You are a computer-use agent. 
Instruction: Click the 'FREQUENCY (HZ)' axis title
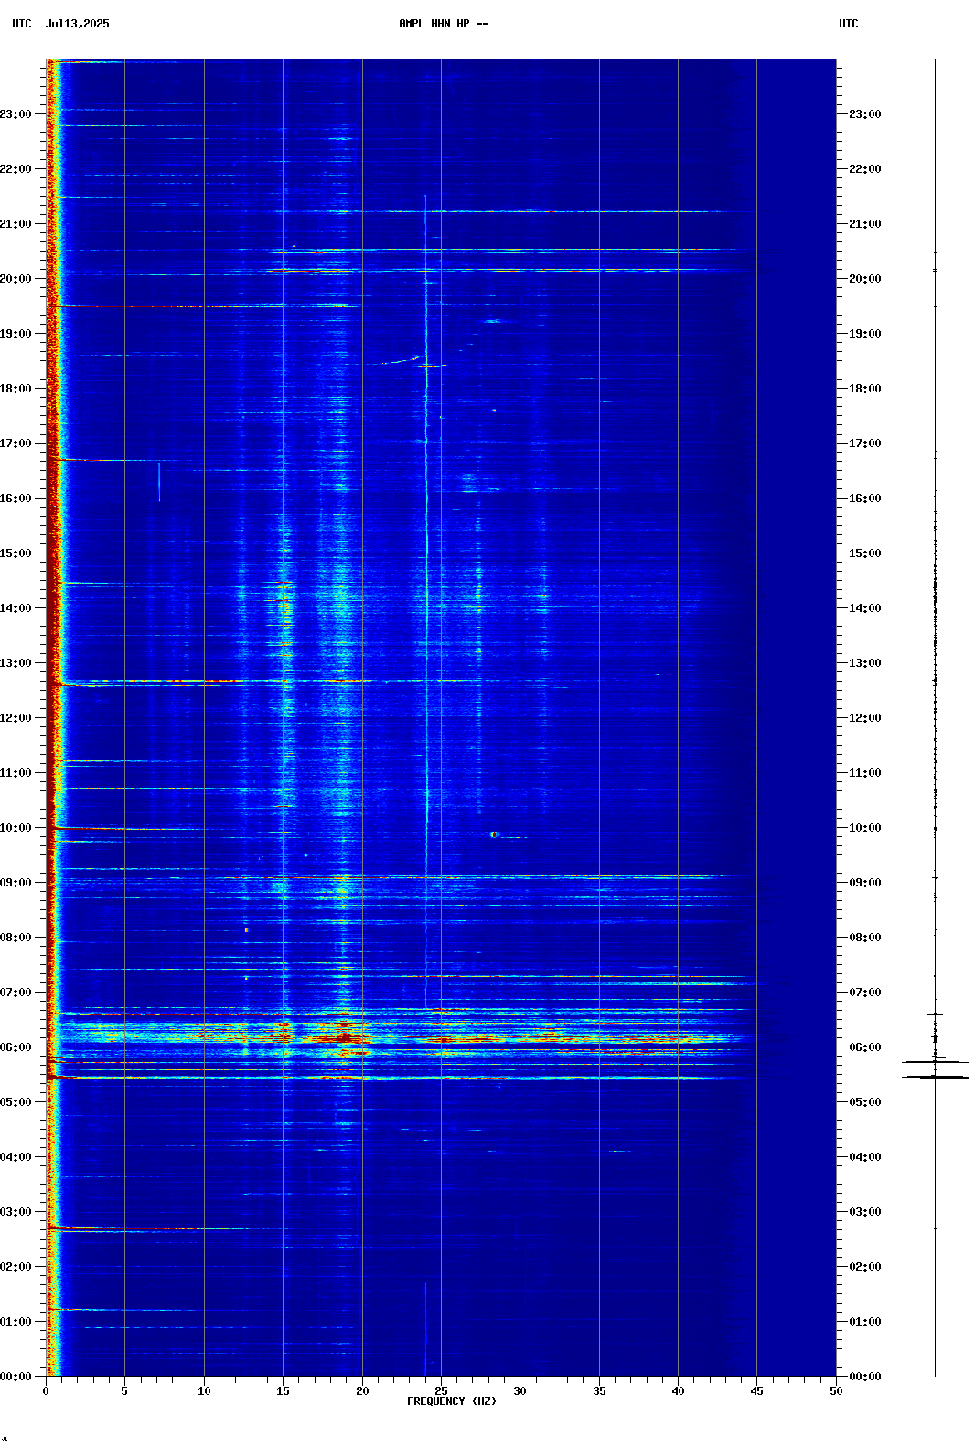(x=452, y=1401)
